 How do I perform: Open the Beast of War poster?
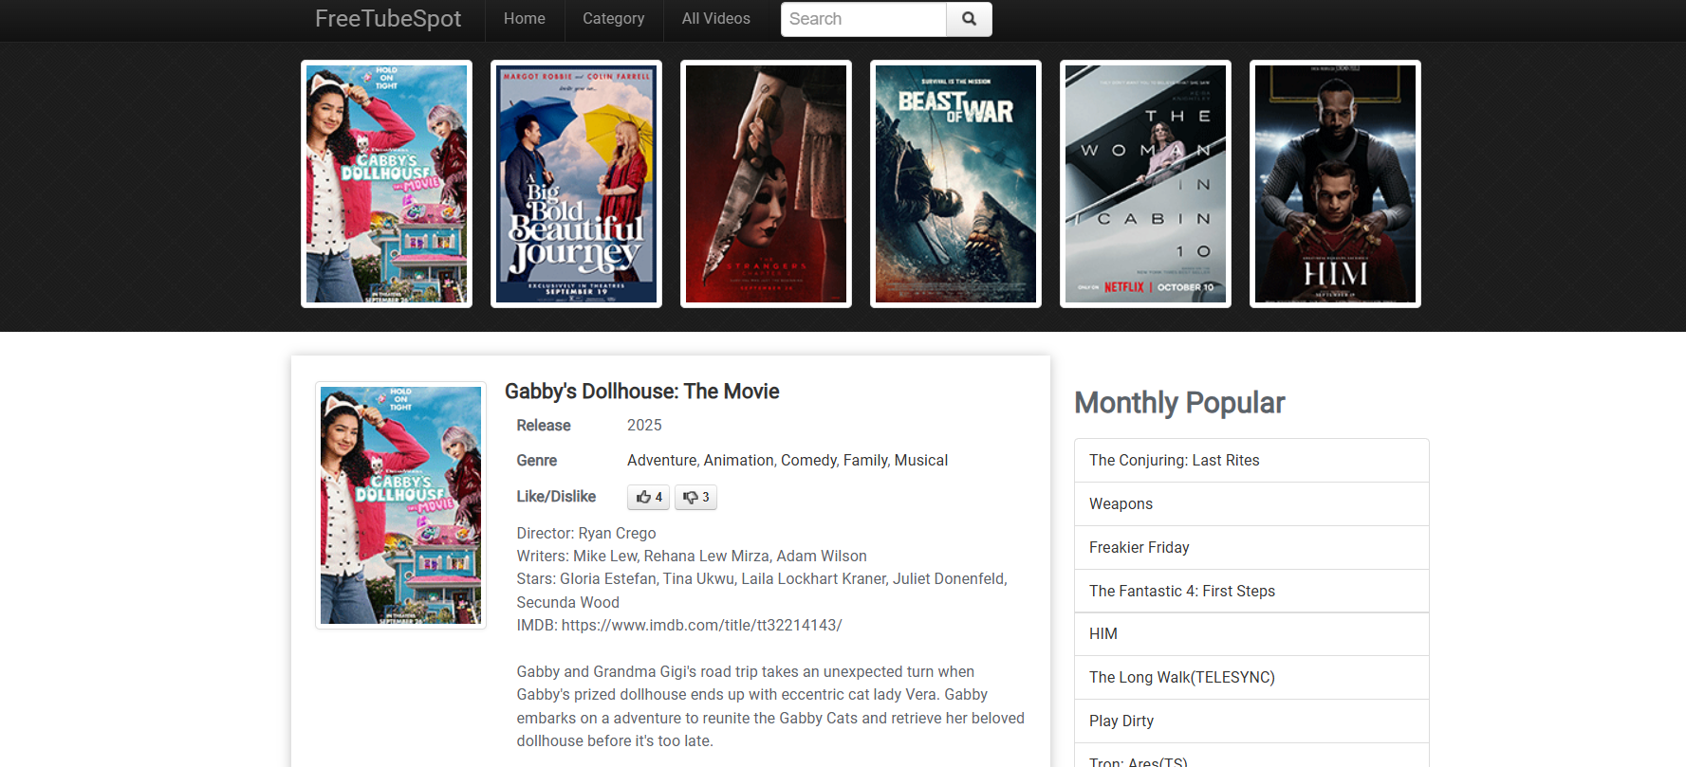(955, 184)
